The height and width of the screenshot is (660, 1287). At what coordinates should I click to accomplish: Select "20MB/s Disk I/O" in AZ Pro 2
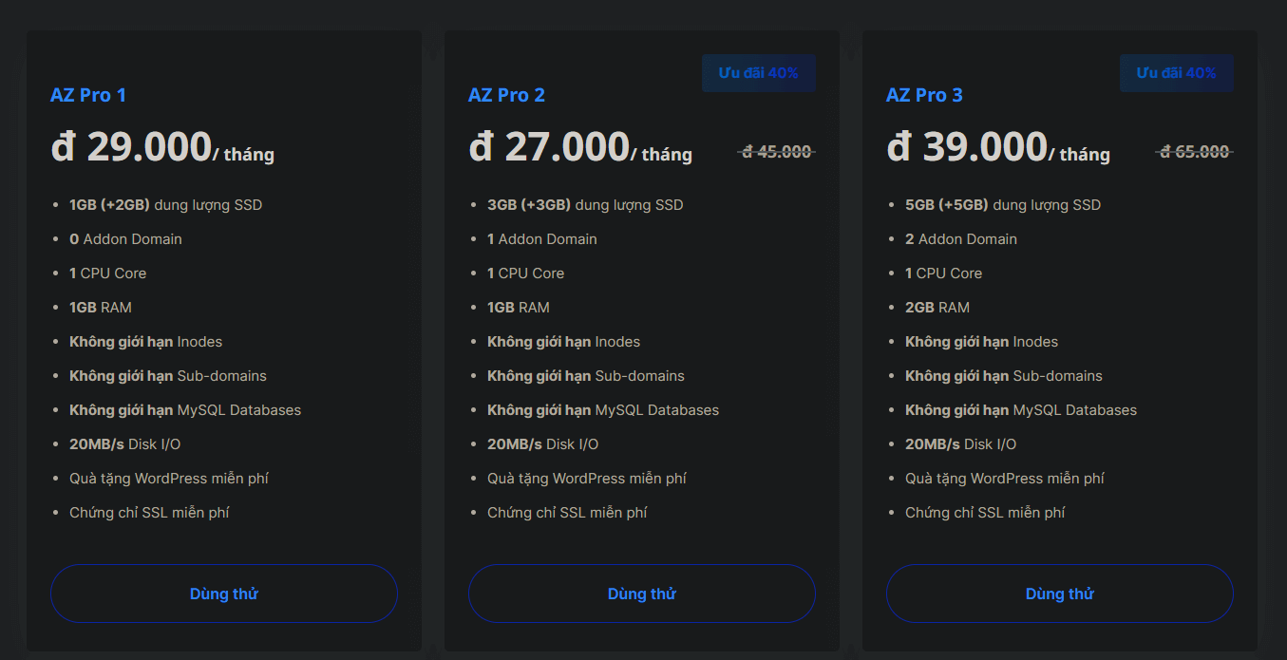(x=543, y=444)
